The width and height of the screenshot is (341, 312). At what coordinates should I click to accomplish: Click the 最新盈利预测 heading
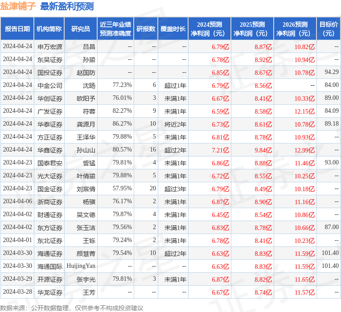click(x=67, y=6)
